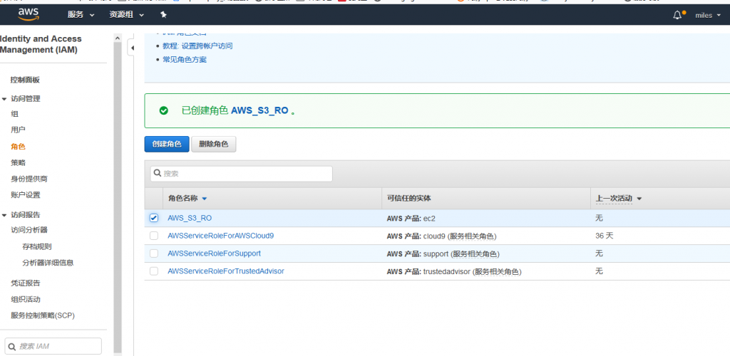Click the 搜索 IAM input field
Viewport: 730px width, 356px height.
53,346
